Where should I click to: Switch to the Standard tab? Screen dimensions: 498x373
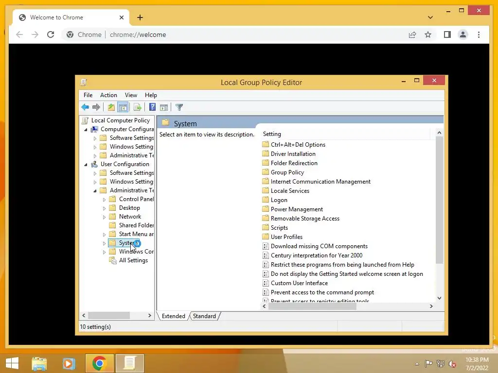click(204, 316)
